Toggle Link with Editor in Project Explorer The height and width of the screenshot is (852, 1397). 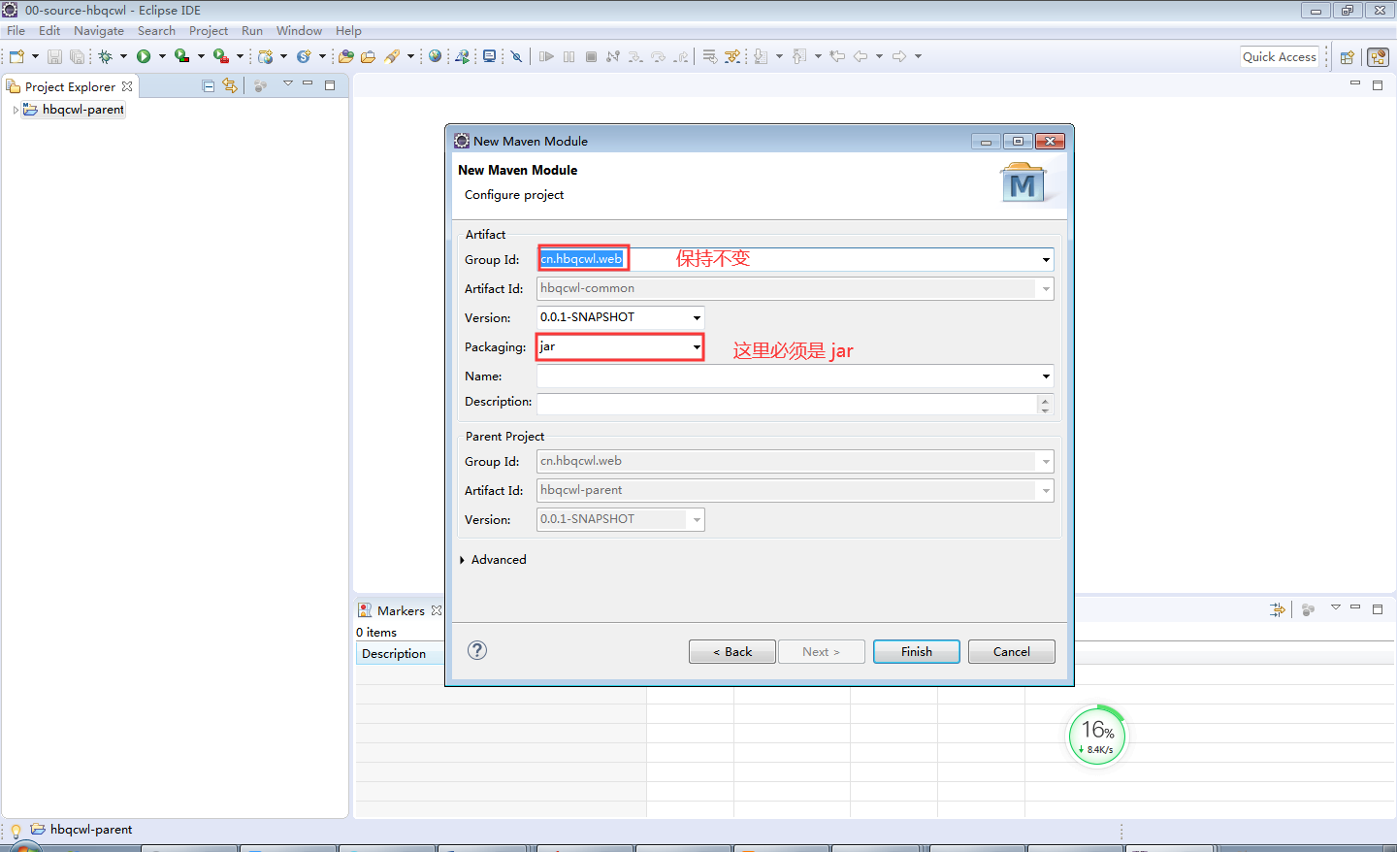tap(230, 85)
